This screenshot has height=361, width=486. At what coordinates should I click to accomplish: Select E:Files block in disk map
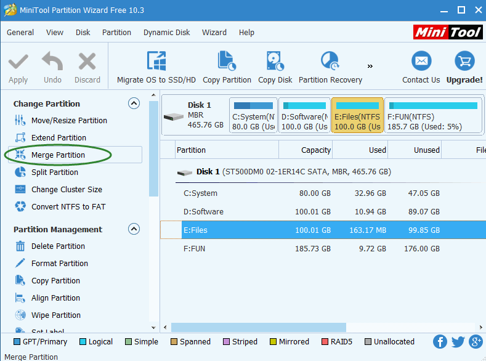357,115
